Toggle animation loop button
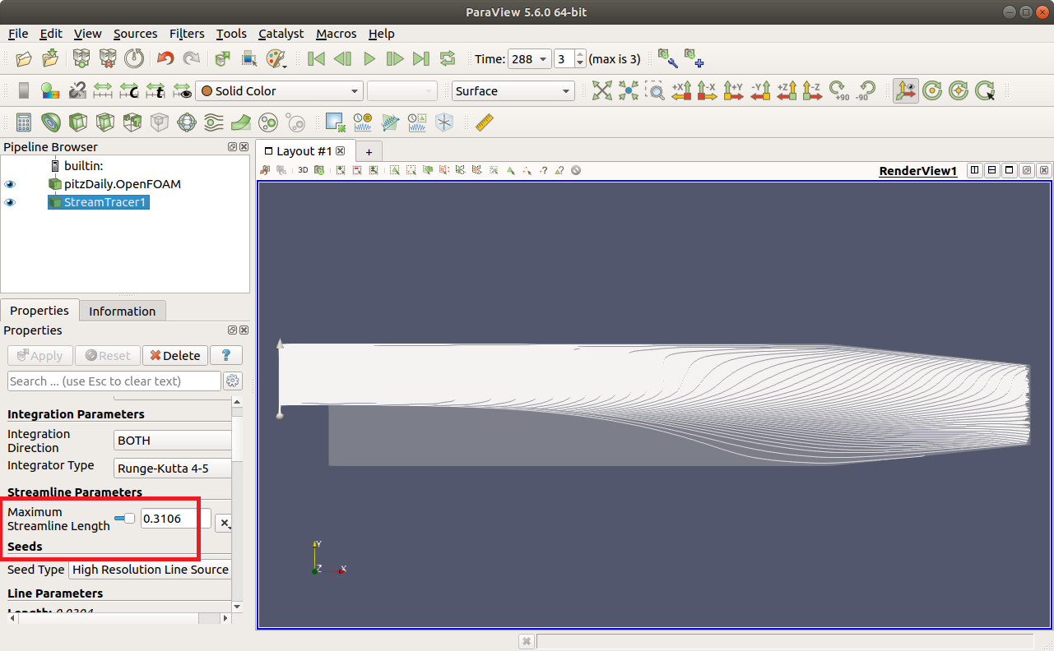 point(448,58)
